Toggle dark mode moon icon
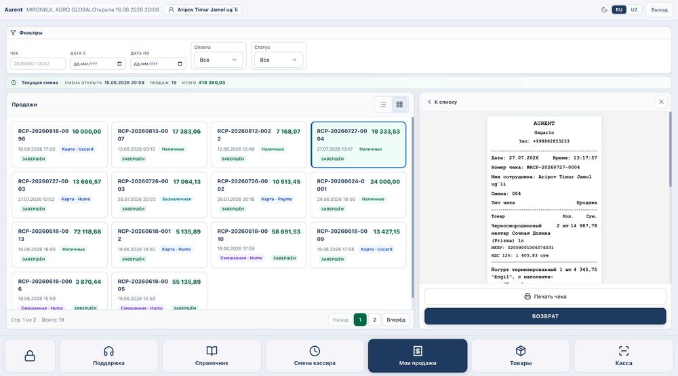 (x=604, y=10)
